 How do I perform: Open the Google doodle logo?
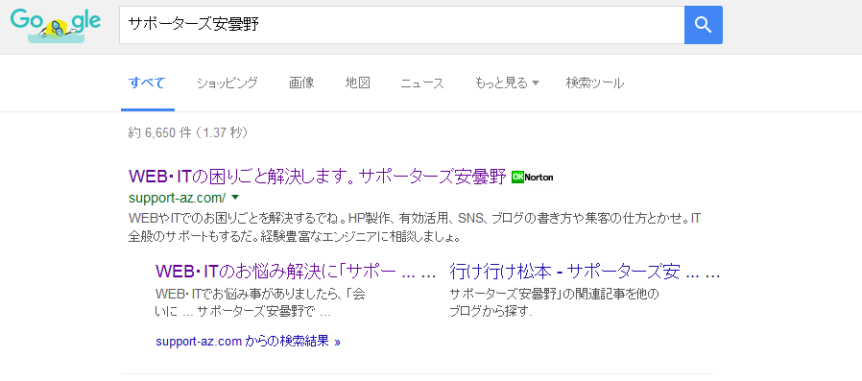(x=56, y=25)
